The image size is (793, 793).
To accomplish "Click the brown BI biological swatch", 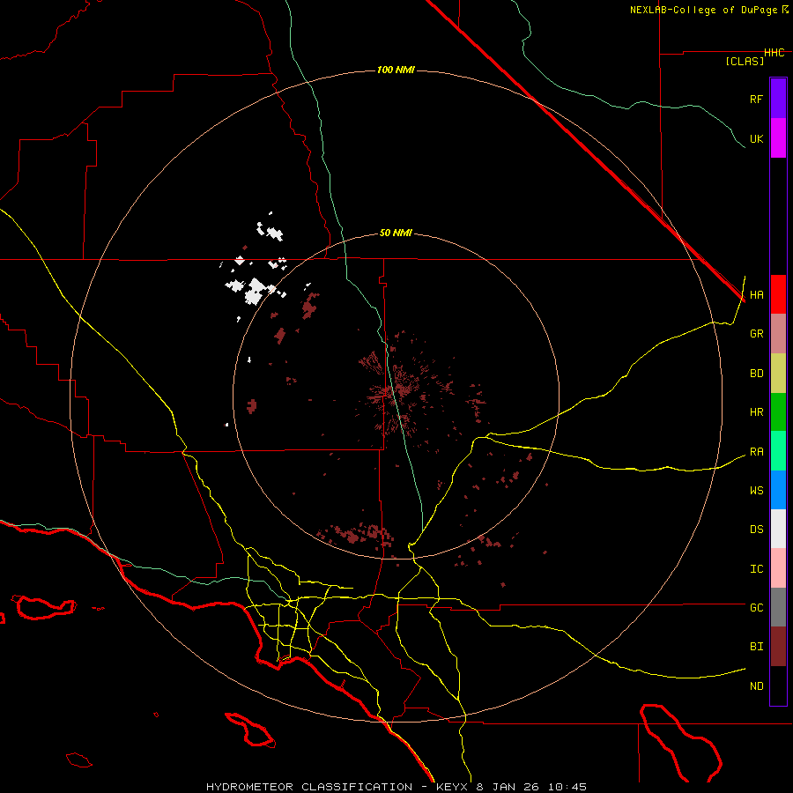I will (x=778, y=646).
